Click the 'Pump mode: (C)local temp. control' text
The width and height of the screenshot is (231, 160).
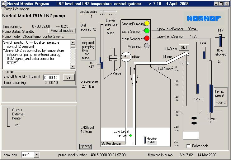coord(33,36)
